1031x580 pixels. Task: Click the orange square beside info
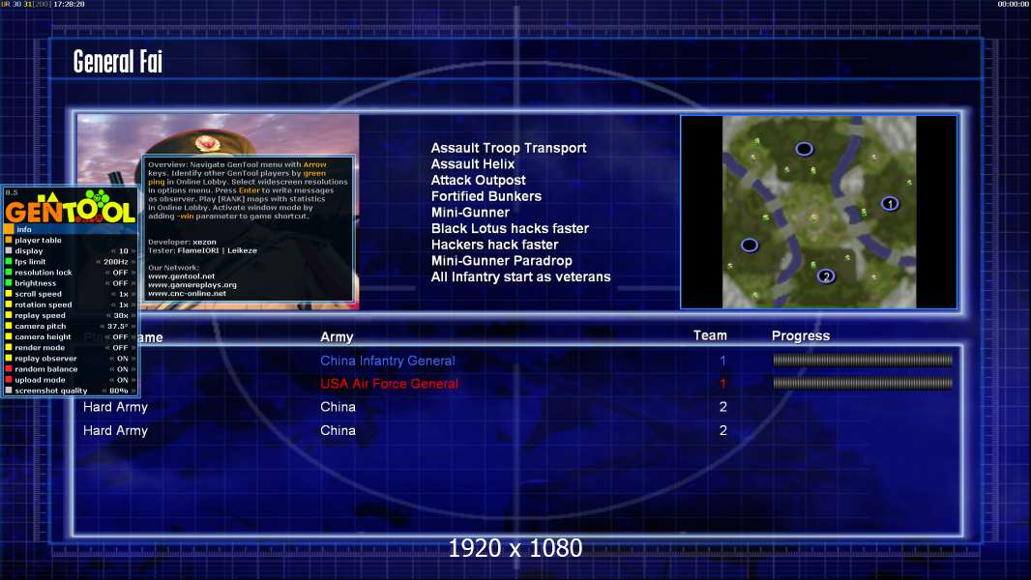(x=9, y=229)
